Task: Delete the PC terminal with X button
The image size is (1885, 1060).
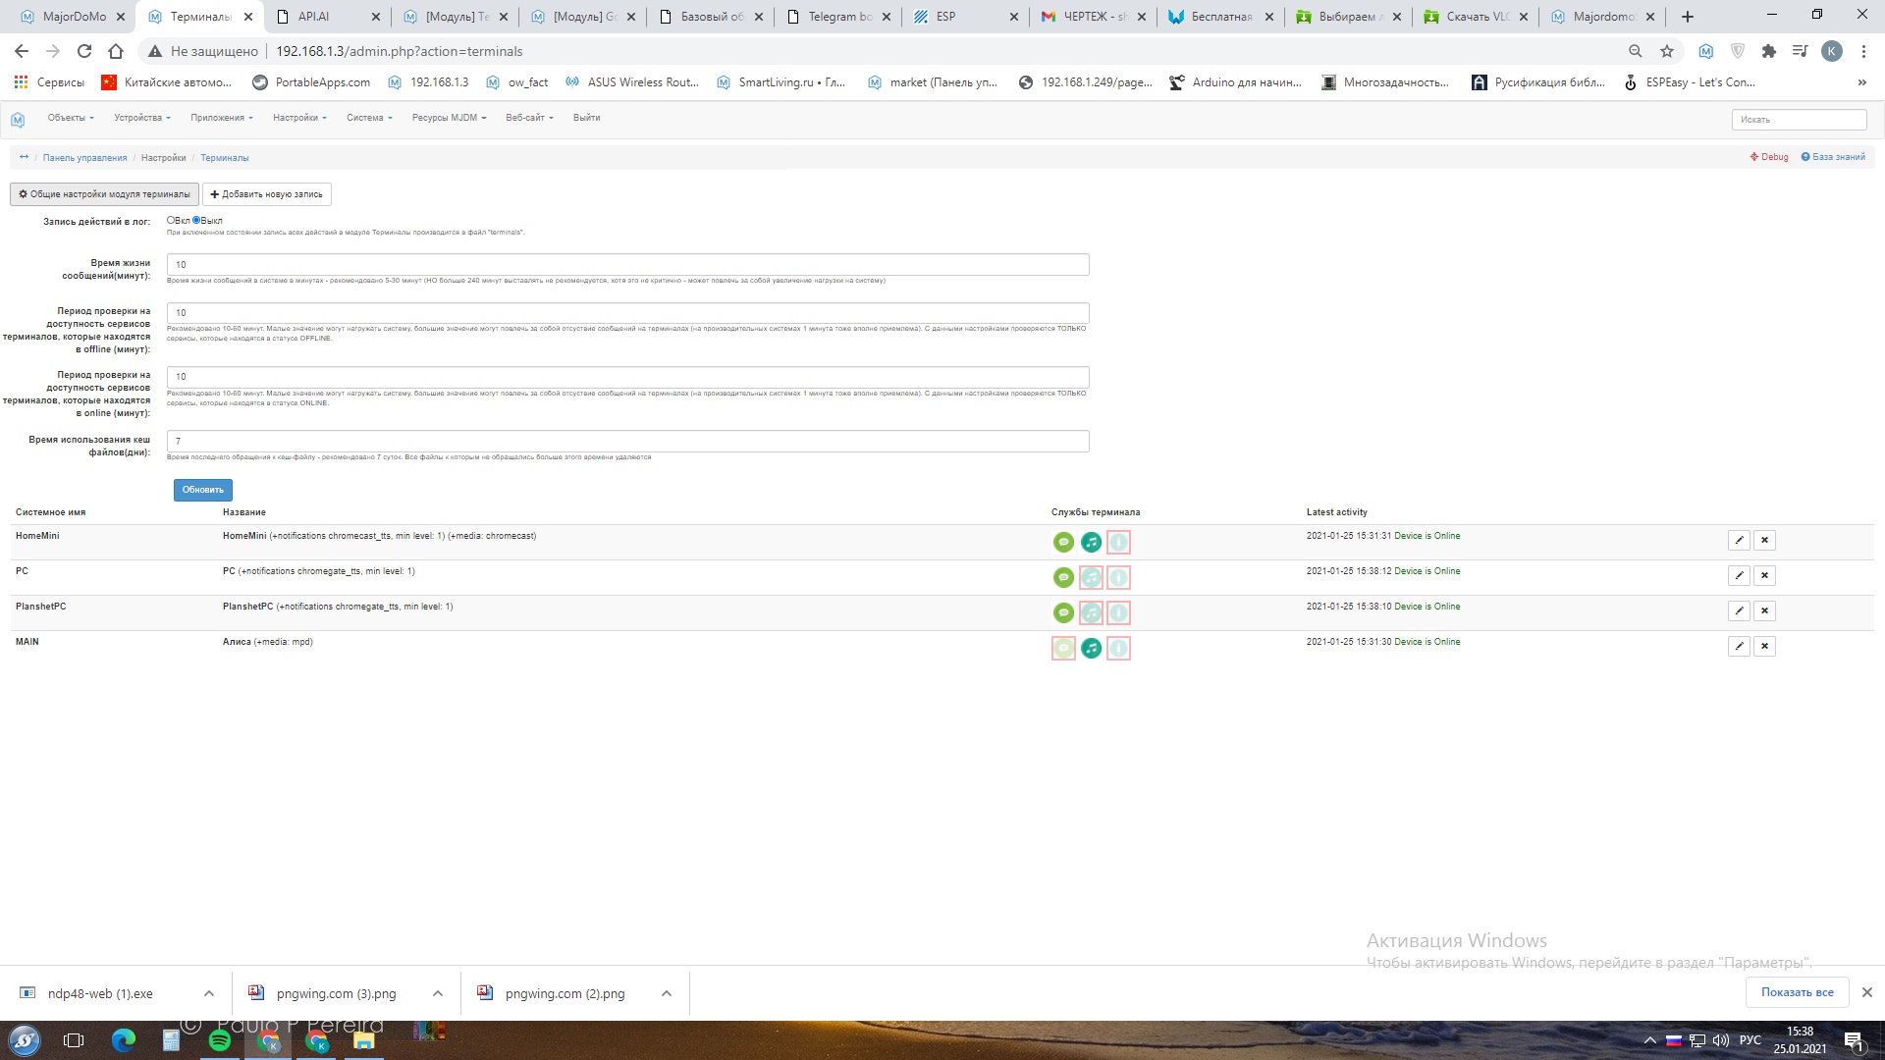Action: pos(1764,575)
